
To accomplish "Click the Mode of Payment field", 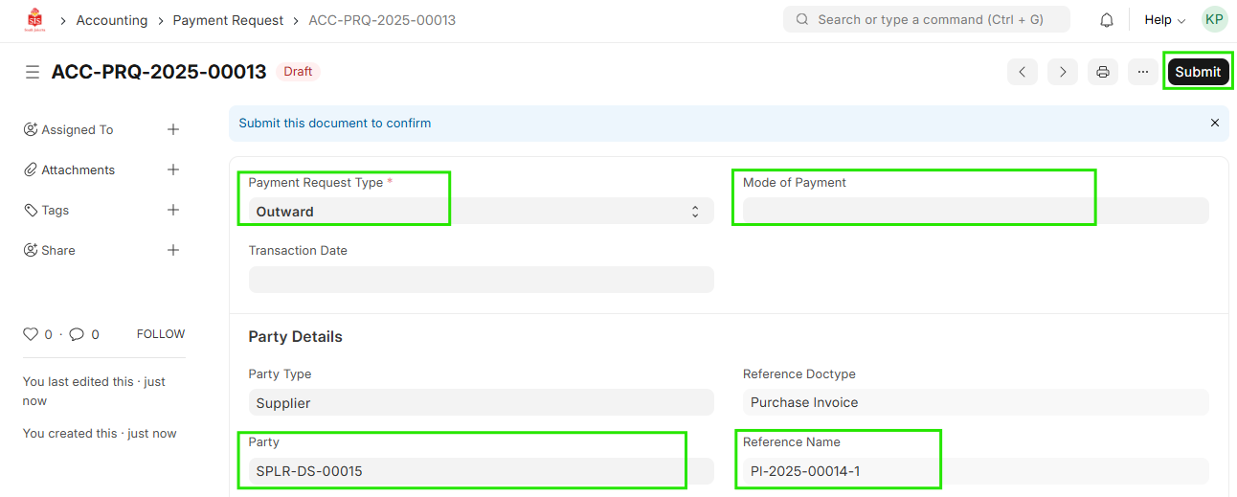I will tap(975, 212).
